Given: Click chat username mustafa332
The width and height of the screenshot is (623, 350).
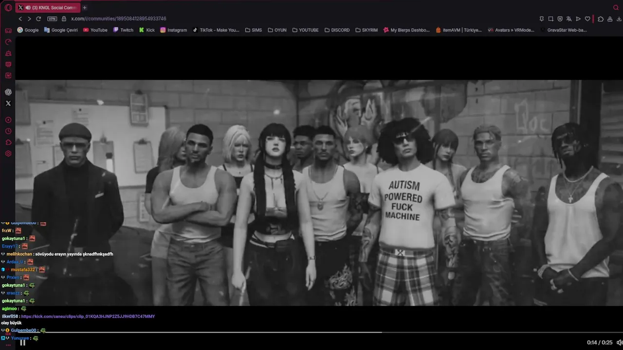Looking at the screenshot, I should [x=23, y=270].
